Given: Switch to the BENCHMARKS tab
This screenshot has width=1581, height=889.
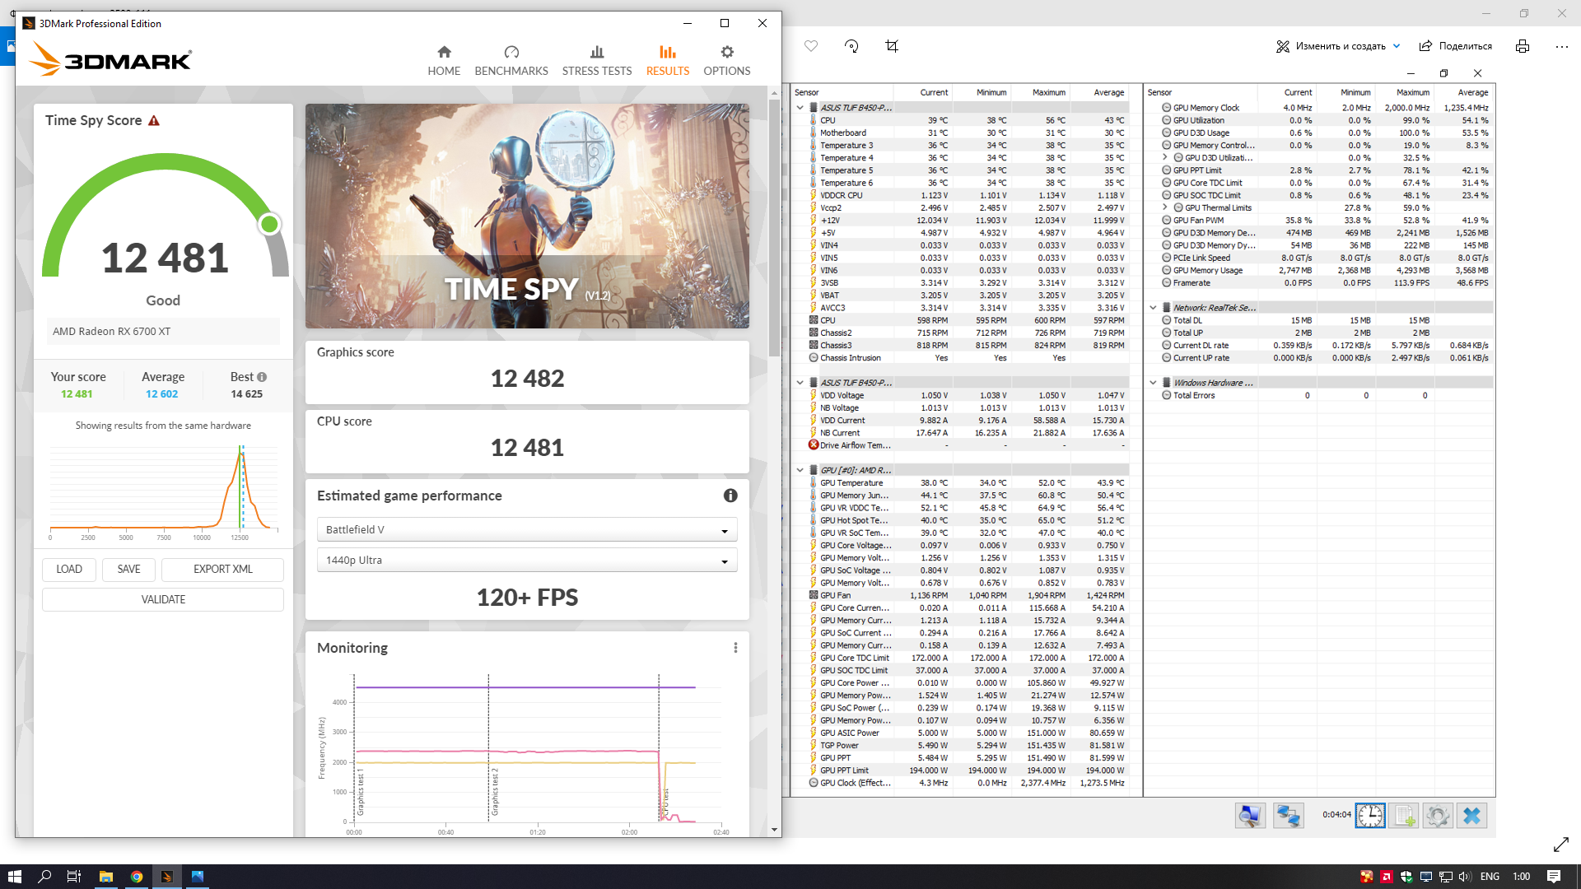Looking at the screenshot, I should [x=511, y=61].
